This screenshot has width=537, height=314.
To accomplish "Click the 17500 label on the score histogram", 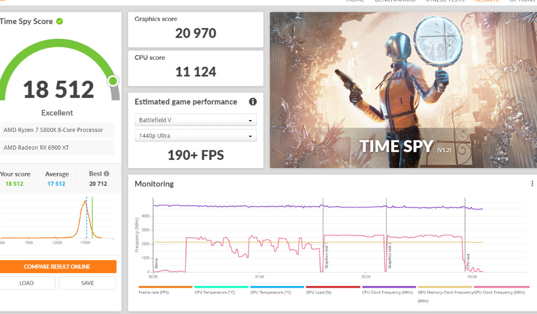I will (x=85, y=243).
